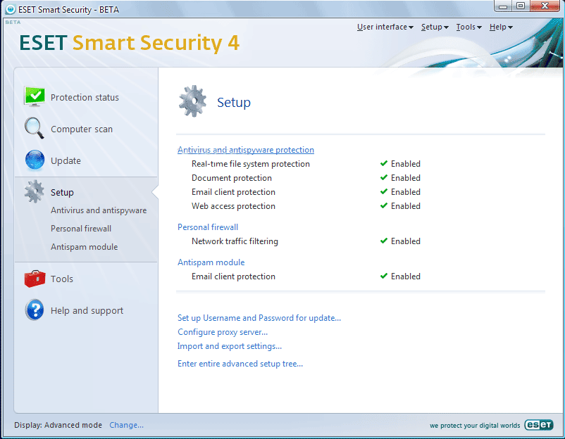The height and width of the screenshot is (439, 565).
Task: Close the ESET Smart Security window
Action: (x=545, y=6)
